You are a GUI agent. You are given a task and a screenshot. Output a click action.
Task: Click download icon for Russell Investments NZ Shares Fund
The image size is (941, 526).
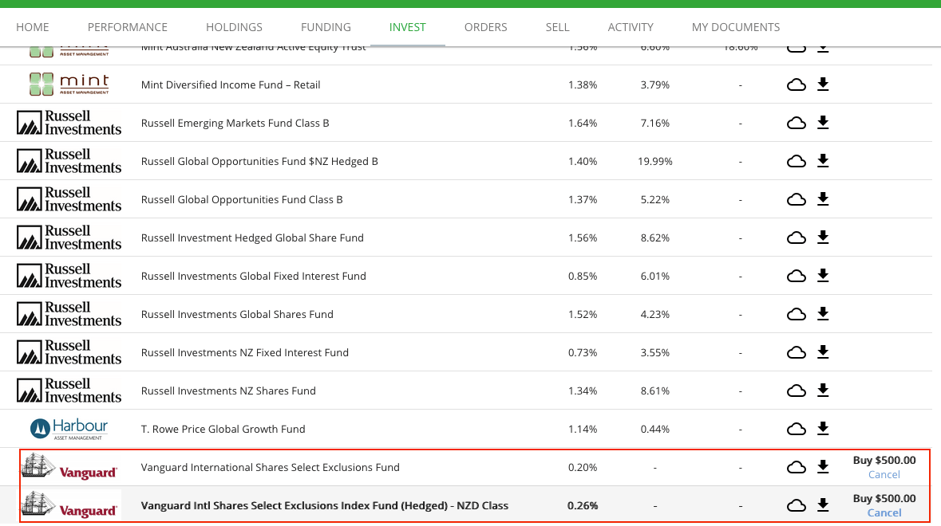(823, 391)
